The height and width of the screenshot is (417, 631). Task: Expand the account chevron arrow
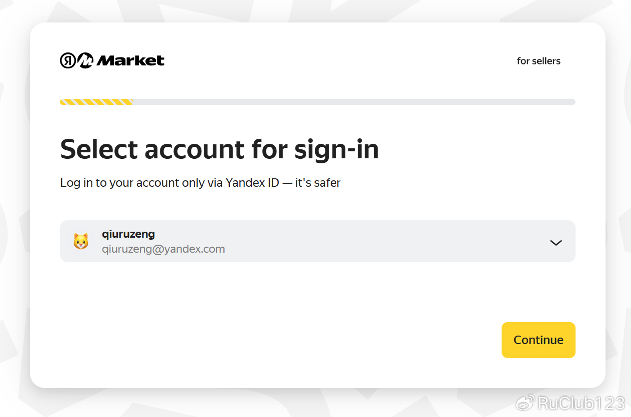click(556, 242)
